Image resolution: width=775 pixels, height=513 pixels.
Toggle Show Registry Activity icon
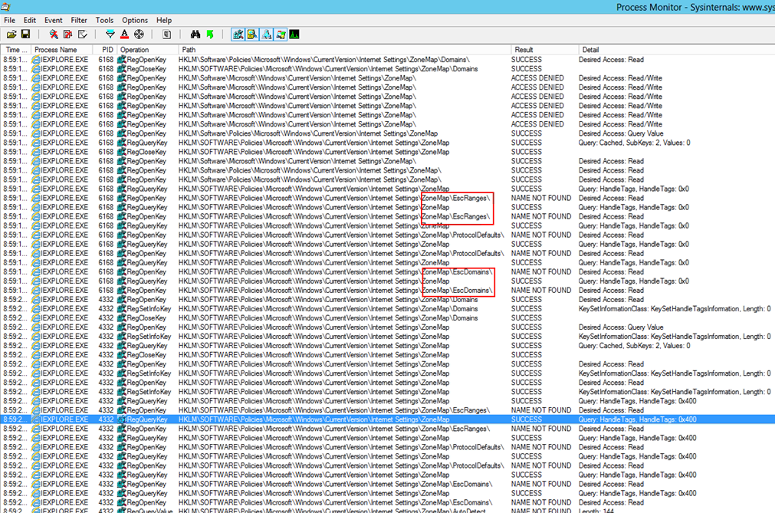[x=238, y=34]
